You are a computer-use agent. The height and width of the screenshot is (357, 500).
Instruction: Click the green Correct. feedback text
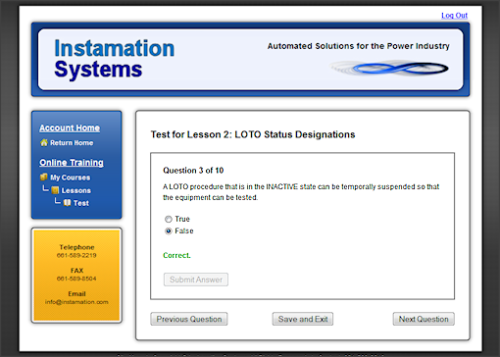tap(176, 255)
